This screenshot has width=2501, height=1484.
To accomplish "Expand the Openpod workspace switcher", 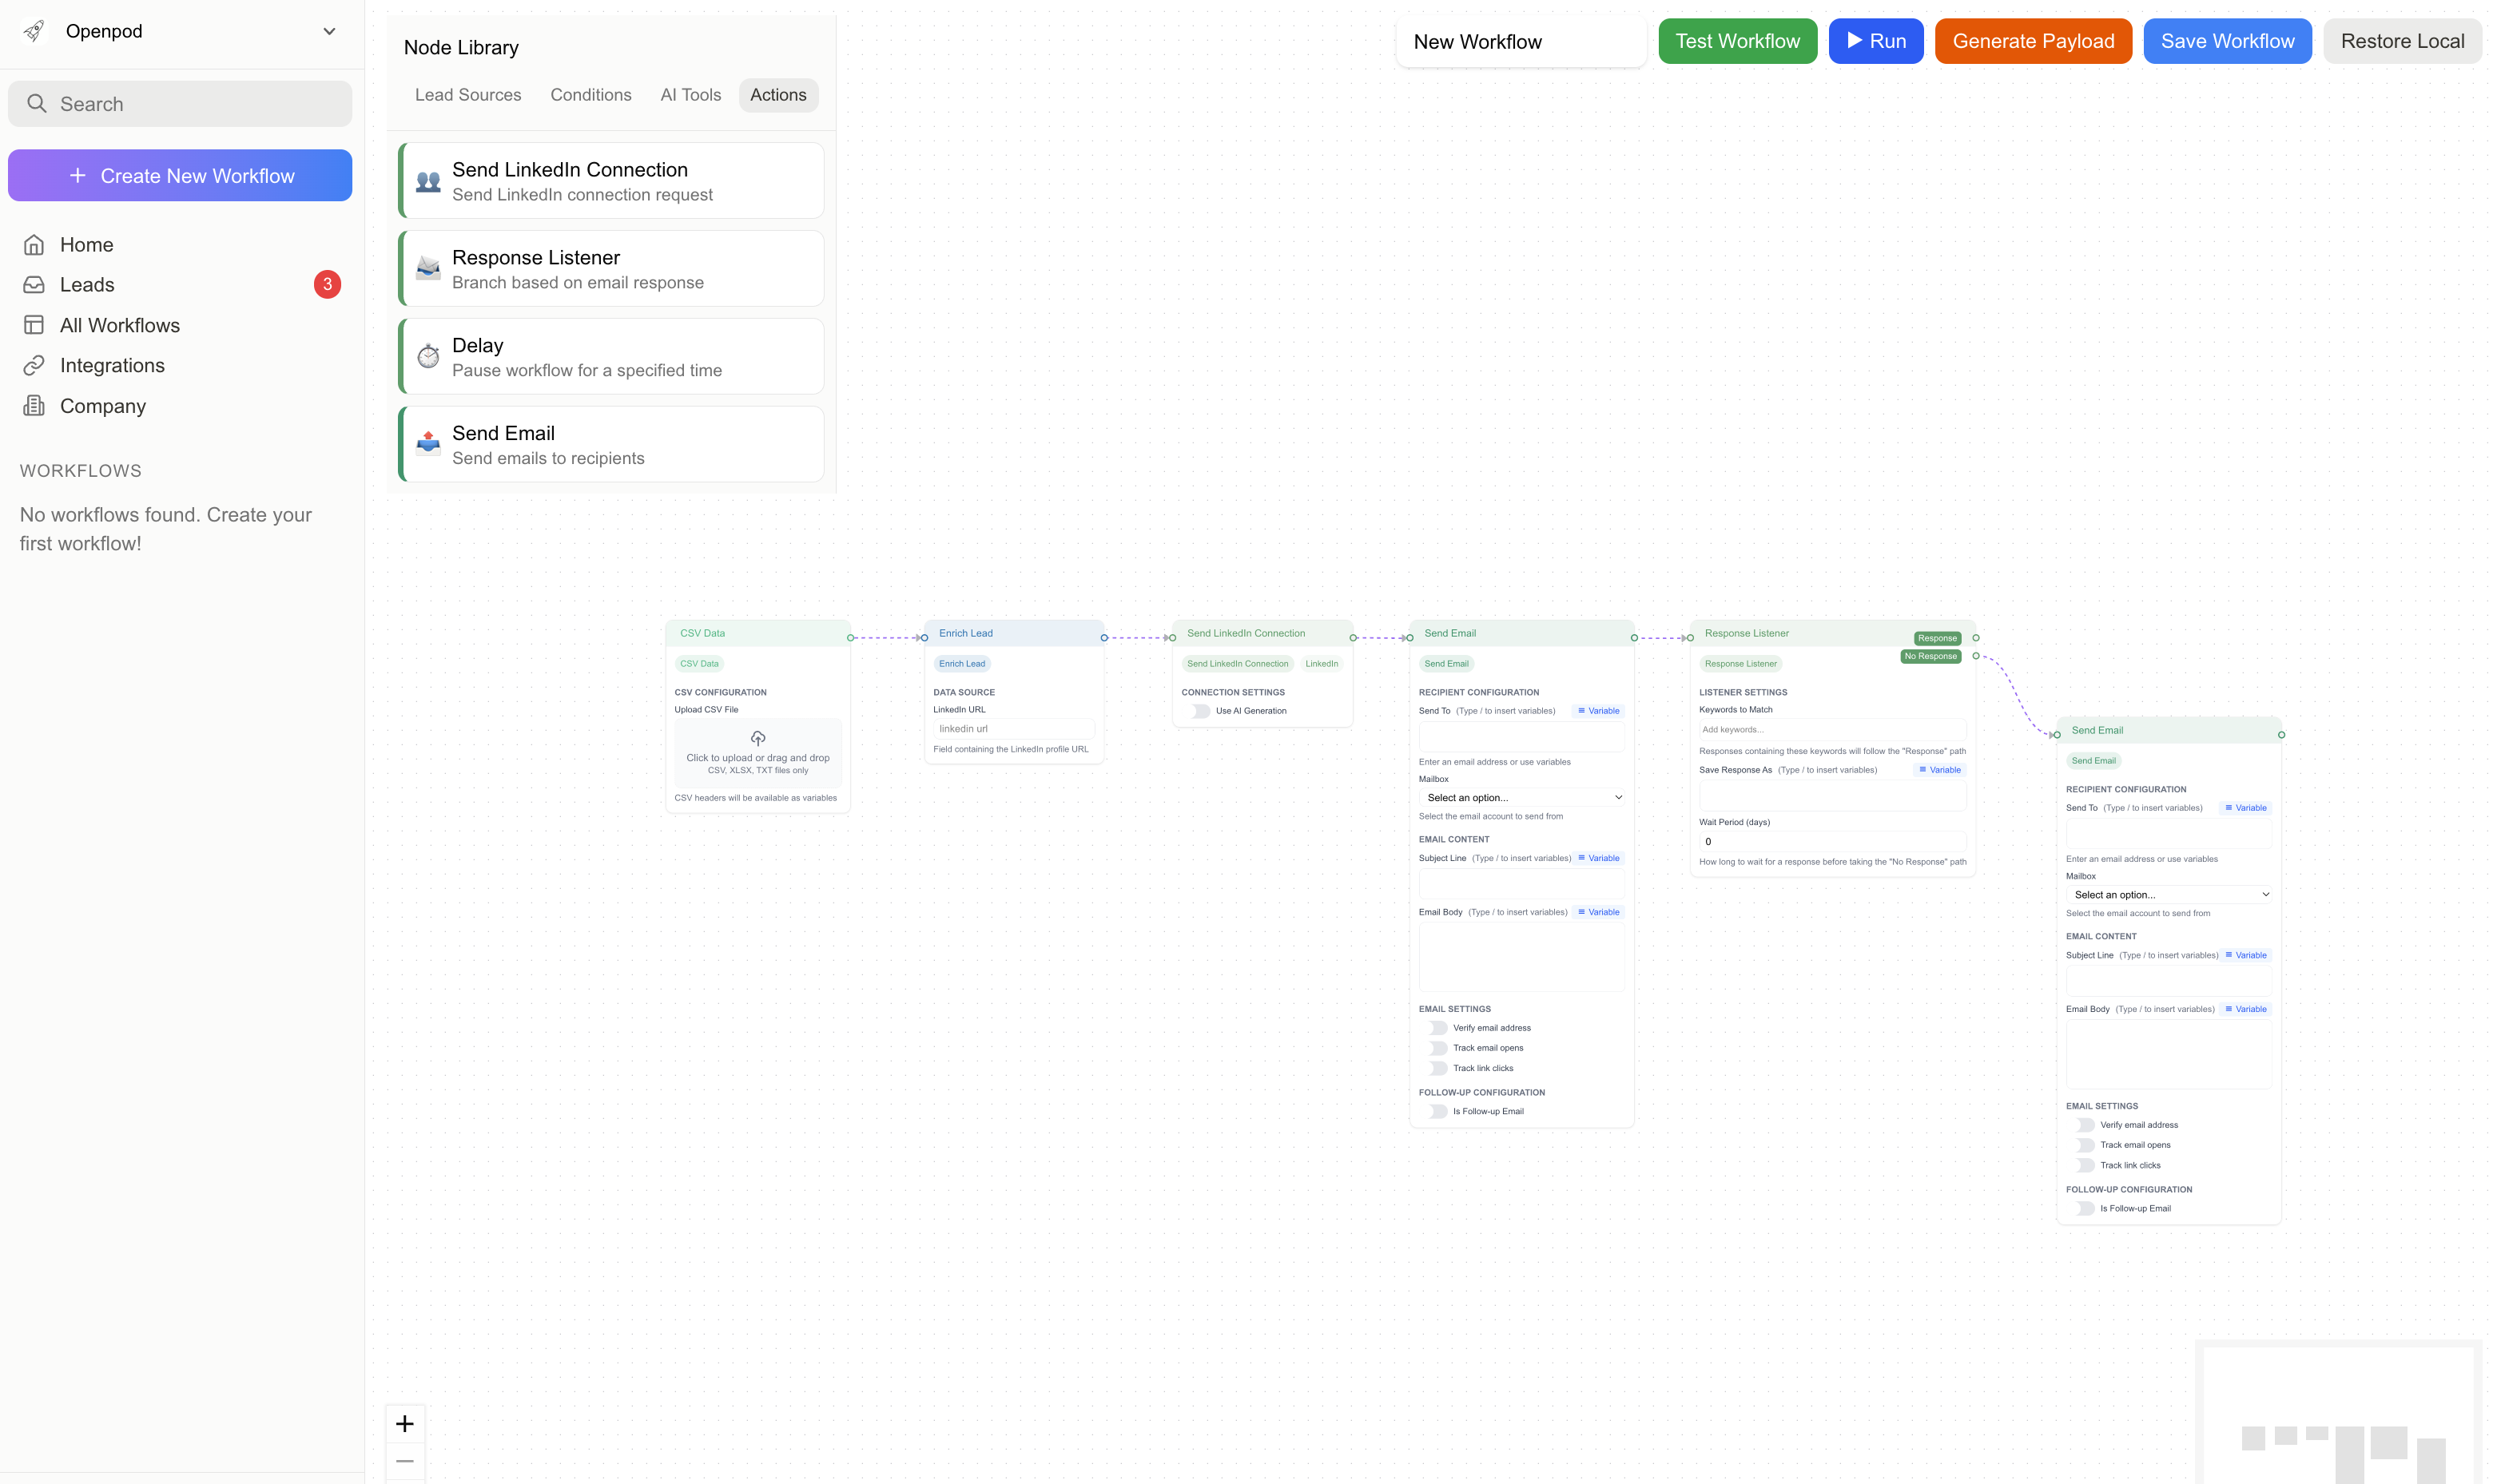I will coord(330,31).
